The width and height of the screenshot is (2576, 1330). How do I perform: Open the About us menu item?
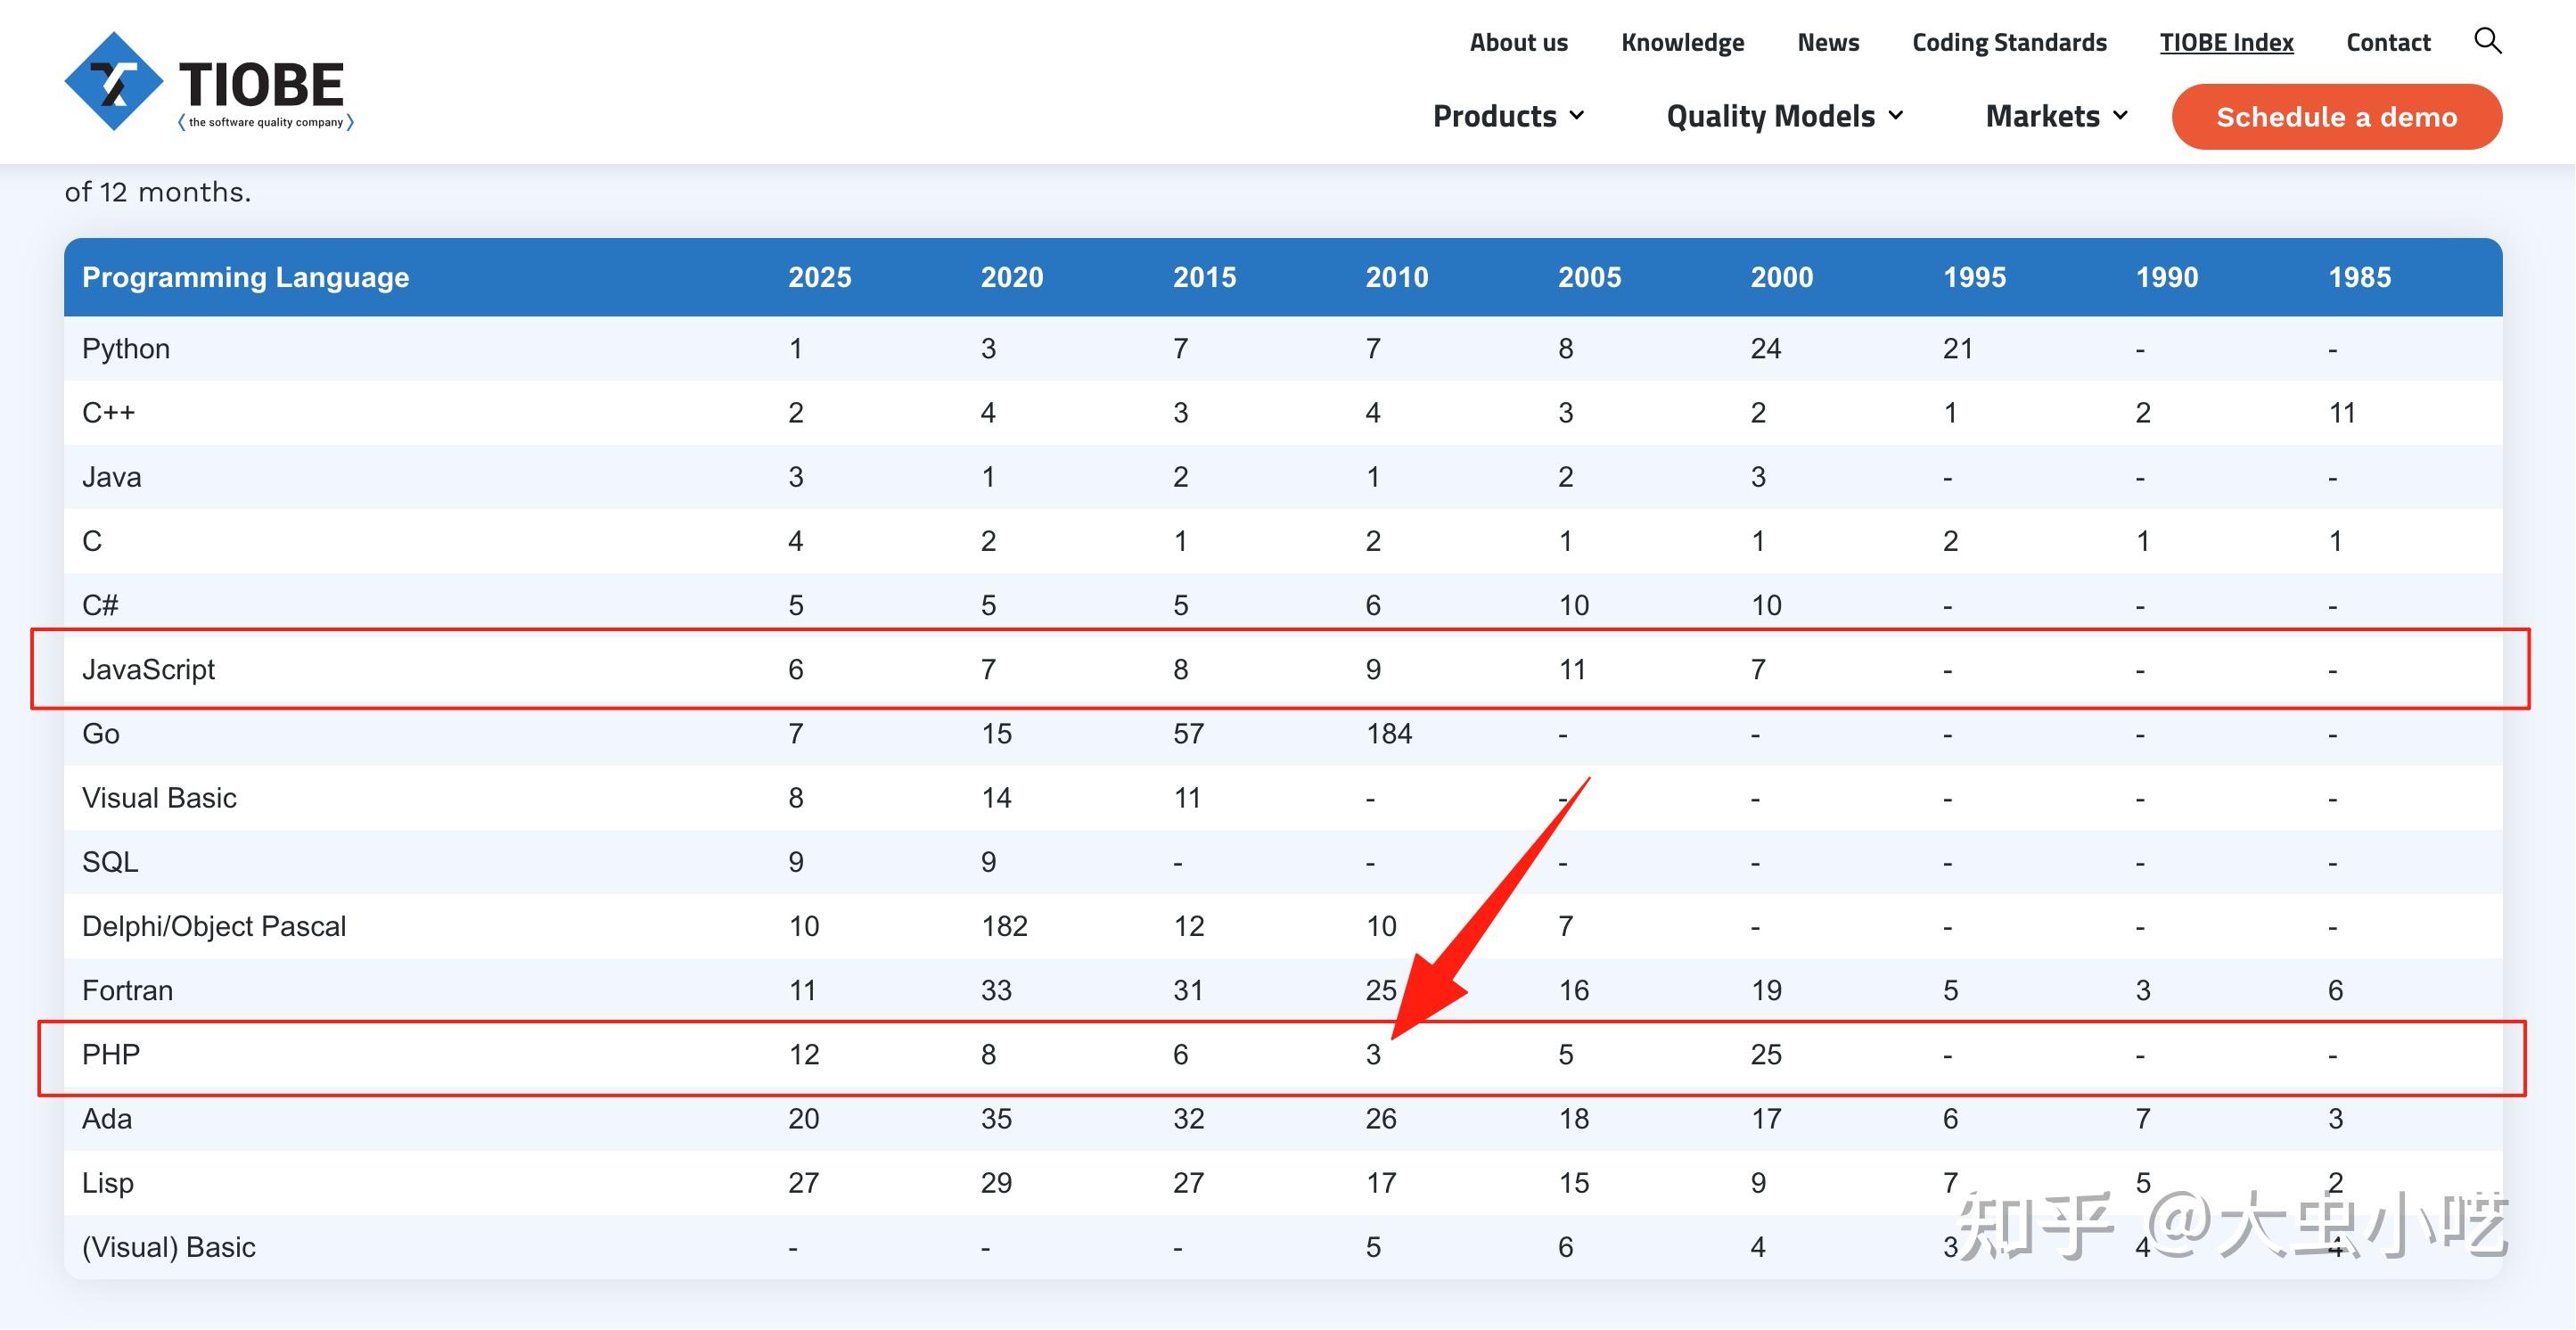click(1518, 42)
